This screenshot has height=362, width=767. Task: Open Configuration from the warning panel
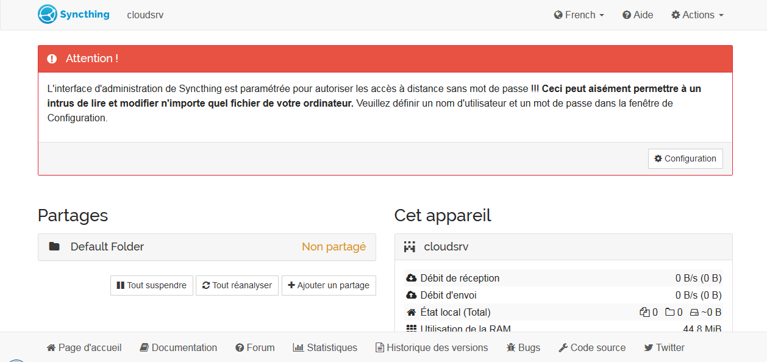point(685,158)
